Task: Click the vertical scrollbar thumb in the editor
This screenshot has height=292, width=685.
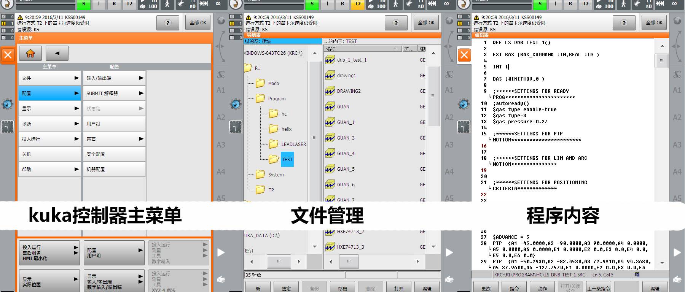Action: [x=661, y=61]
